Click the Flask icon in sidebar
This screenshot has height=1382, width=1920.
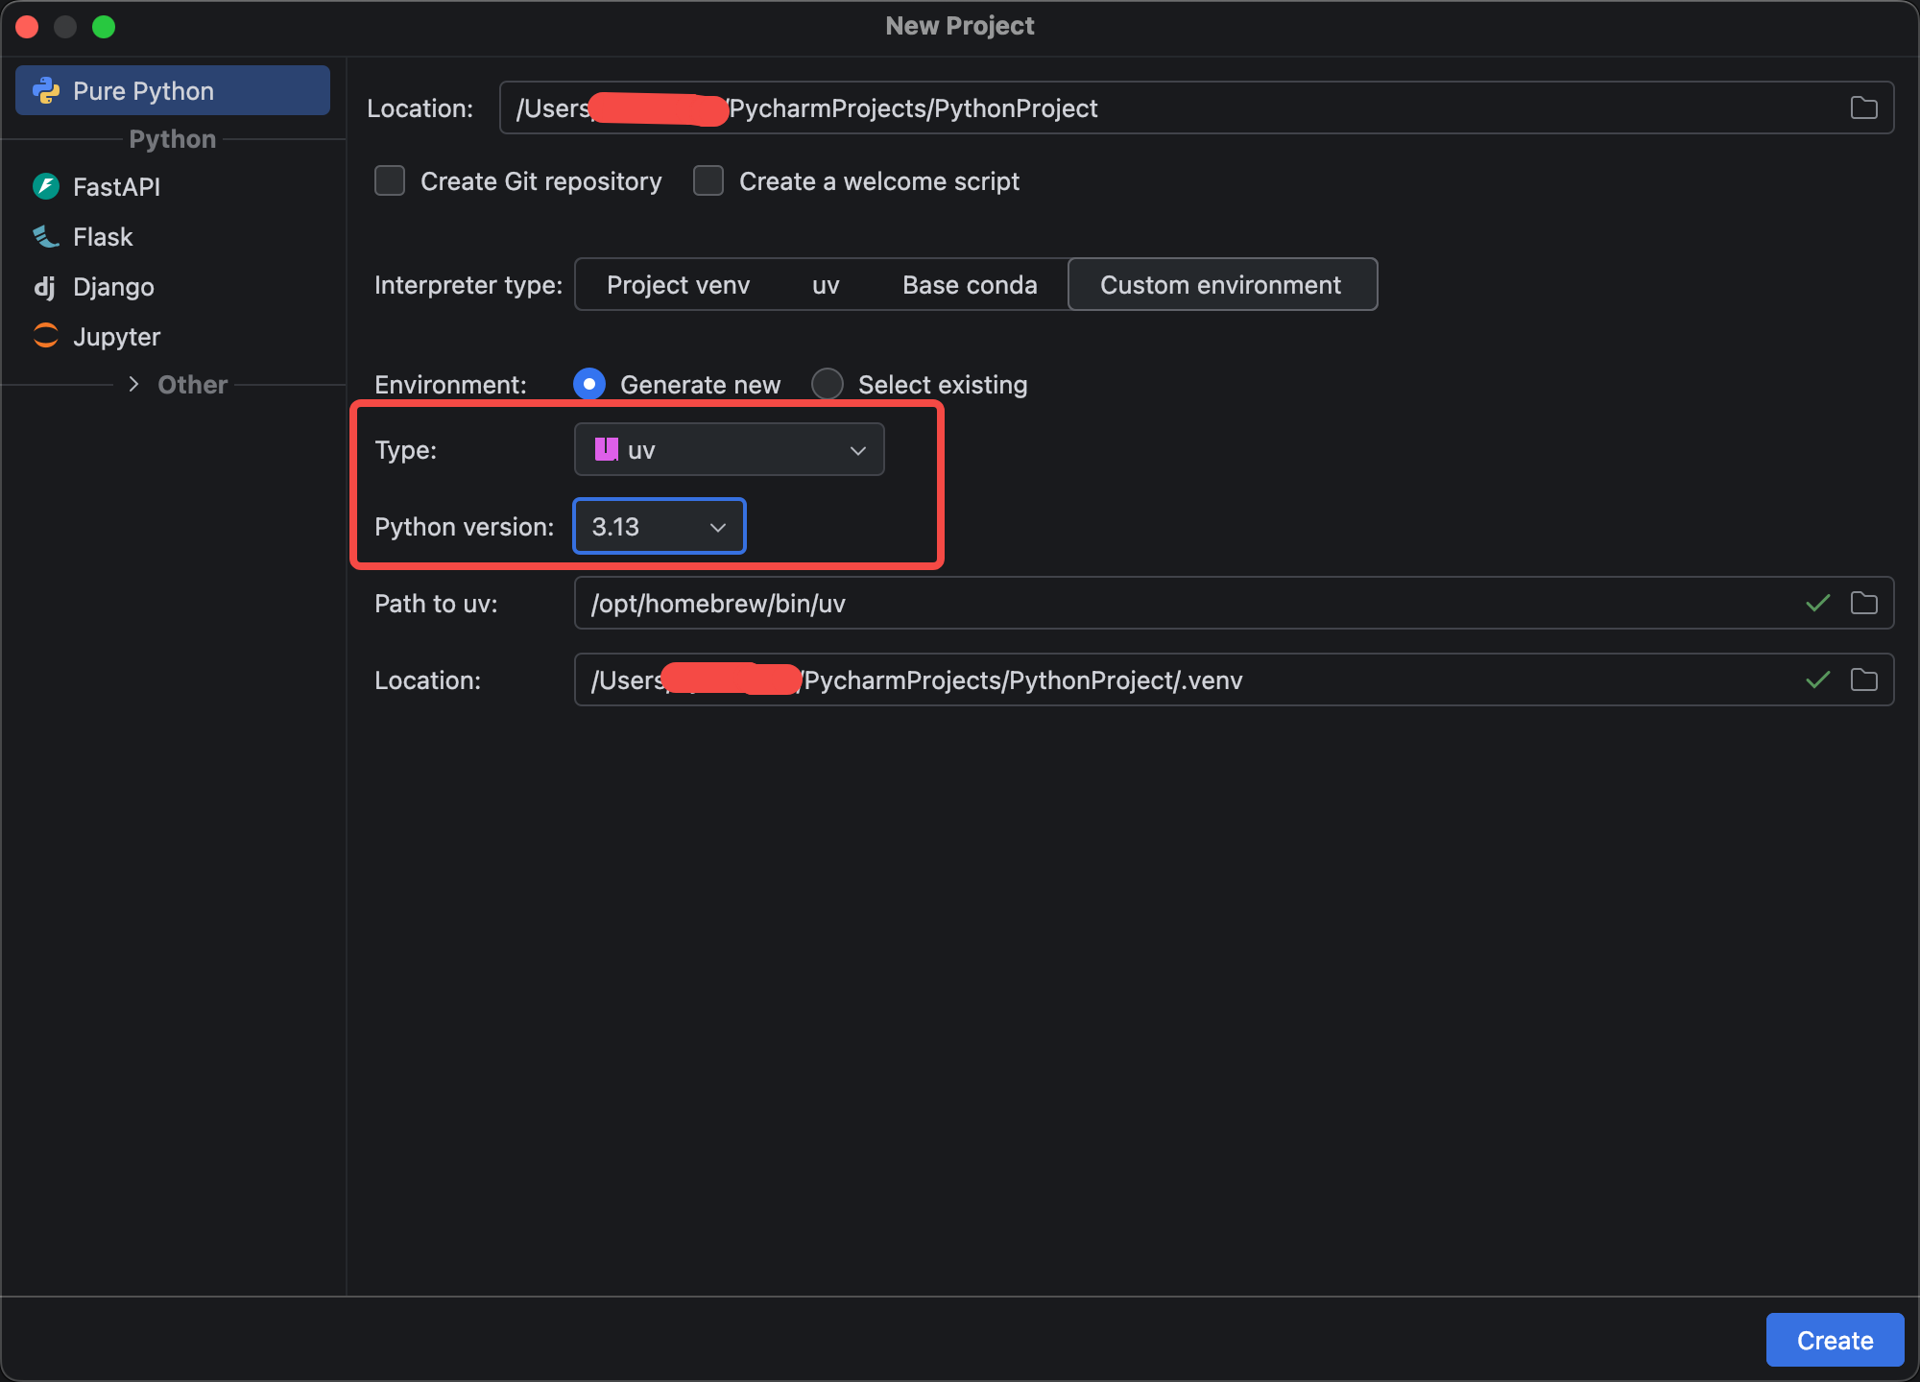tap(46, 236)
